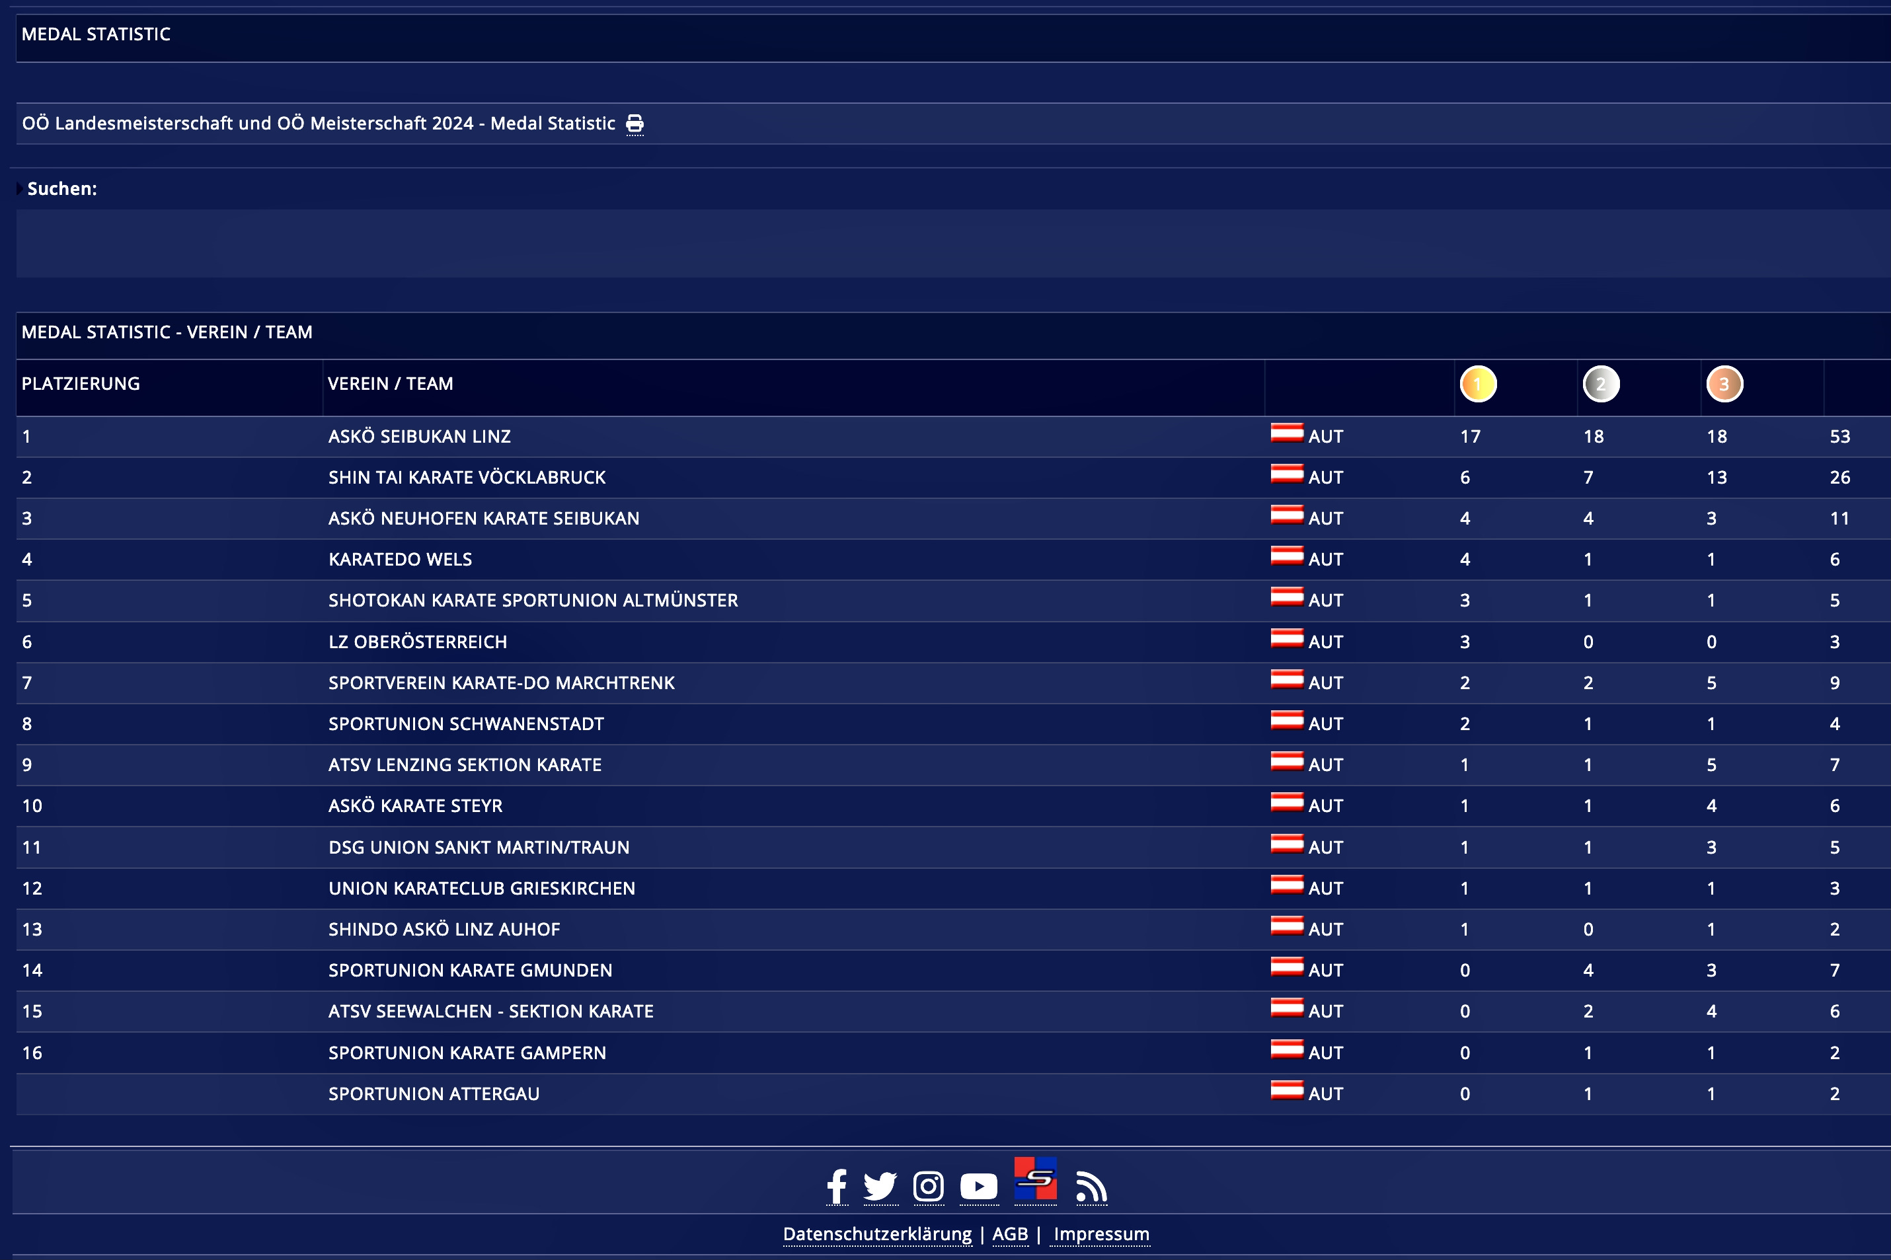This screenshot has width=1891, height=1260.
Task: Click the print icon beside Medal Statistic title
Action: click(634, 124)
